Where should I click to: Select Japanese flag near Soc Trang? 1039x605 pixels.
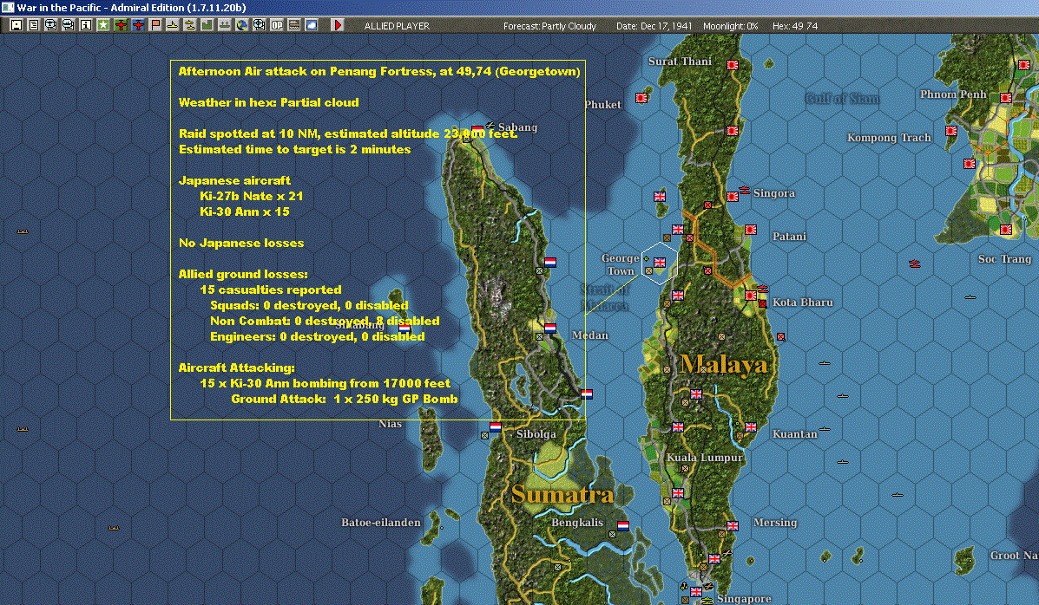click(1006, 230)
